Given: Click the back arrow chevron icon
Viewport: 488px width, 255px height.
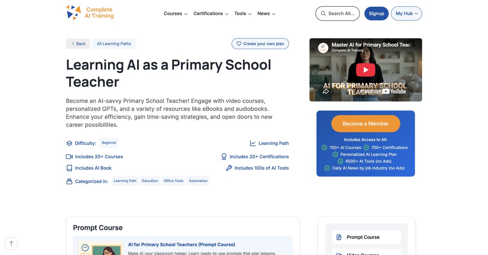Looking at the screenshot, I should 73,44.
